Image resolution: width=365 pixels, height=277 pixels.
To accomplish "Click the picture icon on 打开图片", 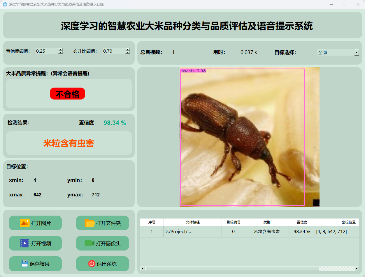I will [x=25, y=223].
